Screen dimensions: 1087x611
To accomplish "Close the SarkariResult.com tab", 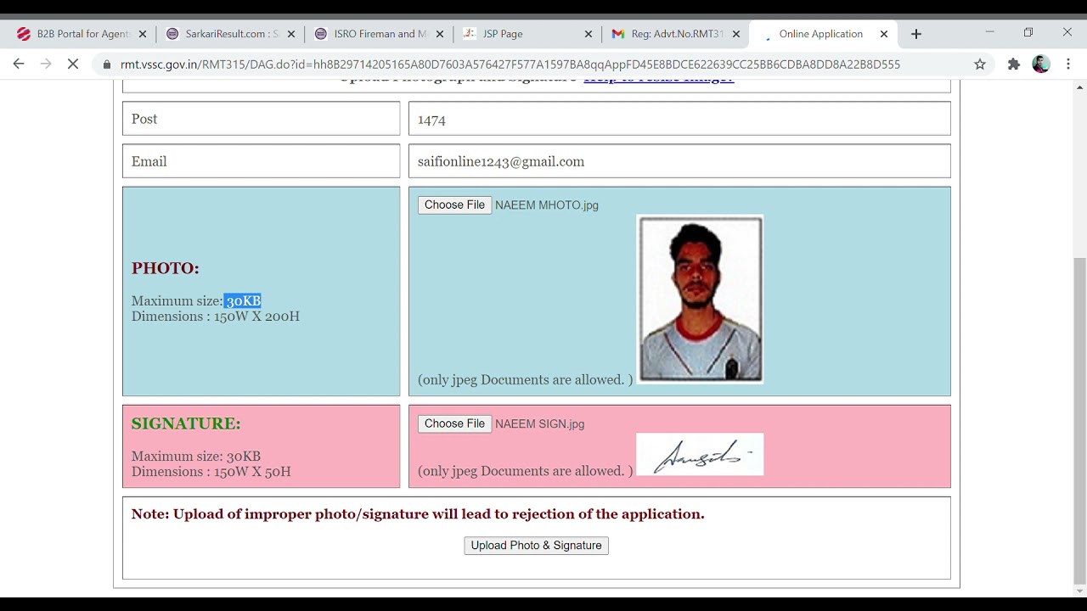I will pyautogui.click(x=291, y=34).
